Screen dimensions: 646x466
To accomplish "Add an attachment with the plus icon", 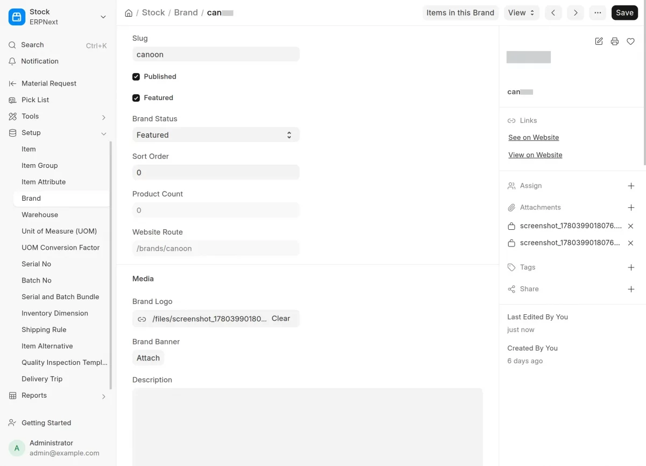I will 631,208.
